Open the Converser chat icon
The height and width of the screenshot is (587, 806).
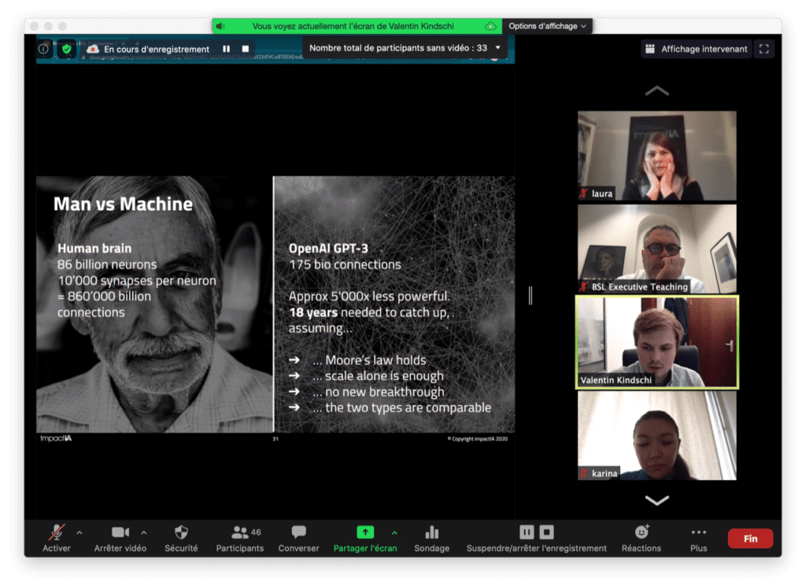[298, 533]
